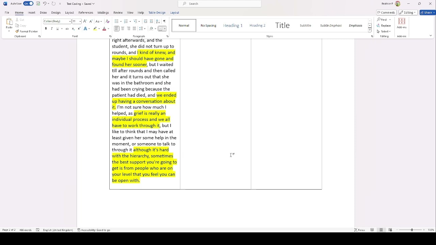Collapse the ribbon with chevron
This screenshot has width=436, height=245.
(431, 36)
